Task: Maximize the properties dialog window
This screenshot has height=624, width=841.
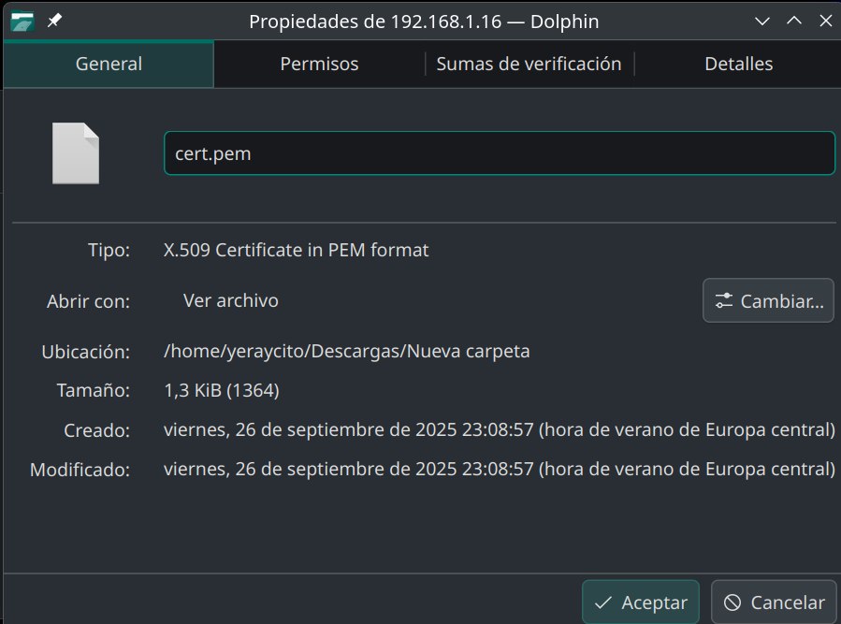Action: (x=794, y=21)
